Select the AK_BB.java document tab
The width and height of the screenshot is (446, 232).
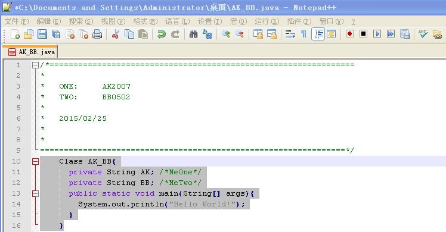[30, 52]
